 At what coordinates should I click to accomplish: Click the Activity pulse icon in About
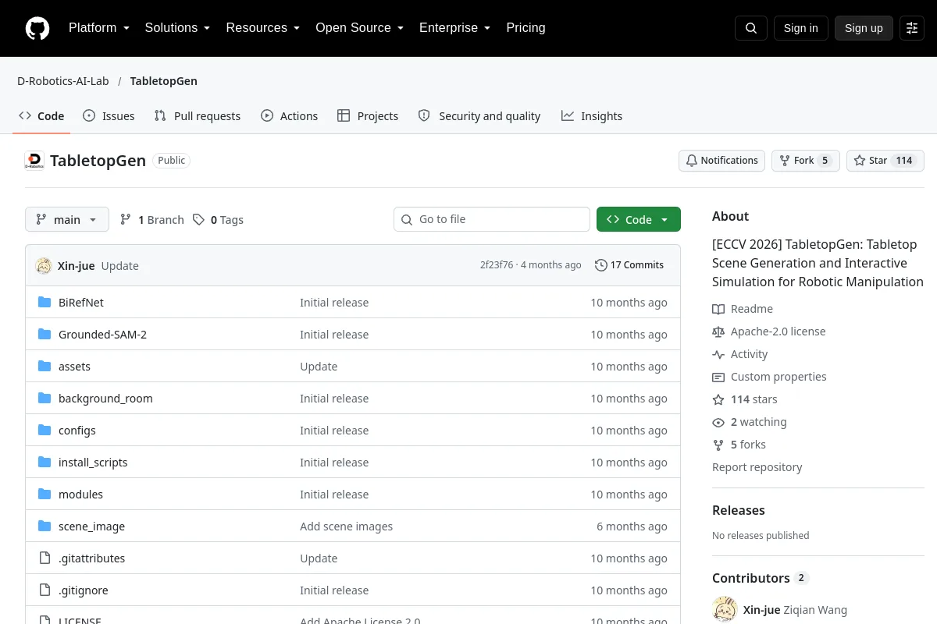[x=718, y=355]
